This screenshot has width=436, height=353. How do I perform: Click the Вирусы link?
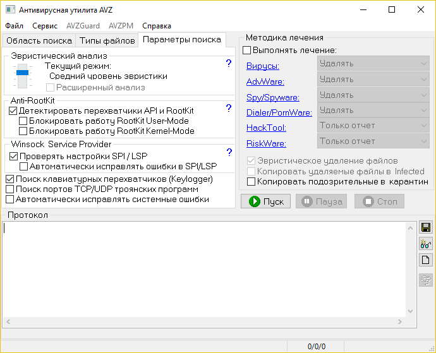(x=263, y=66)
